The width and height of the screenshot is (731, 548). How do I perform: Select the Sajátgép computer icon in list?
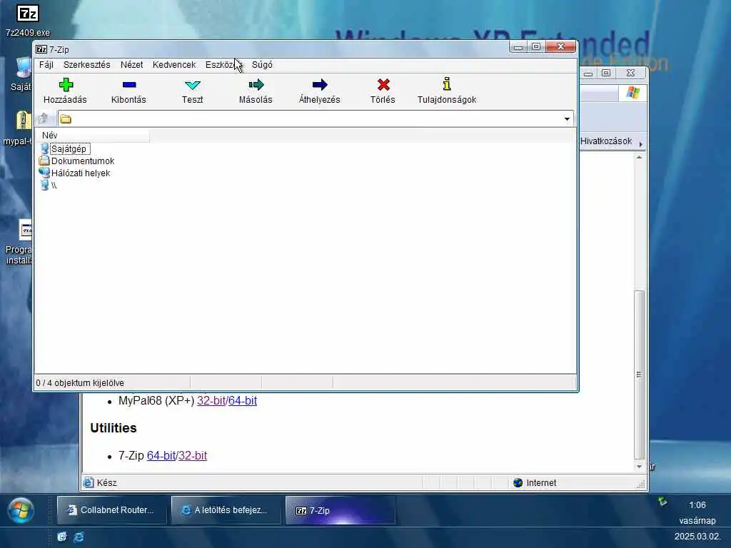[x=44, y=148]
